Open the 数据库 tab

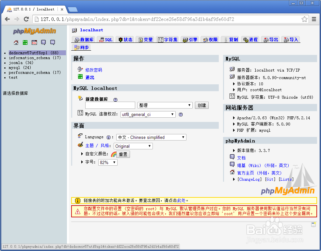click(84, 40)
